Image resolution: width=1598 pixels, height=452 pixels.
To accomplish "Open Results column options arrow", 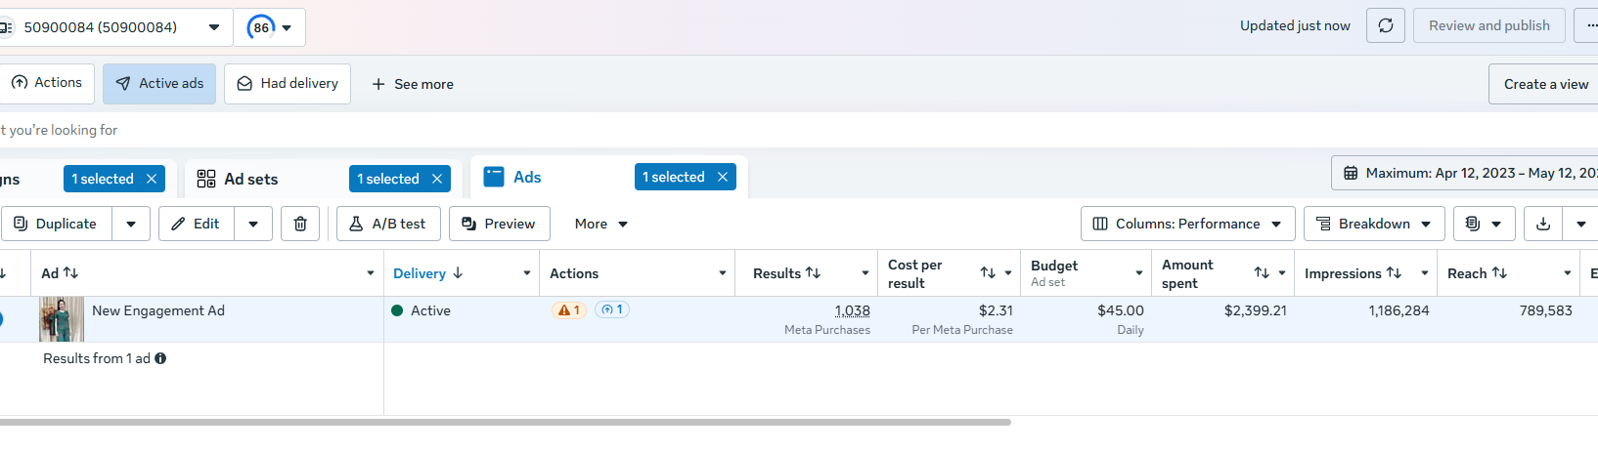I will click(866, 273).
